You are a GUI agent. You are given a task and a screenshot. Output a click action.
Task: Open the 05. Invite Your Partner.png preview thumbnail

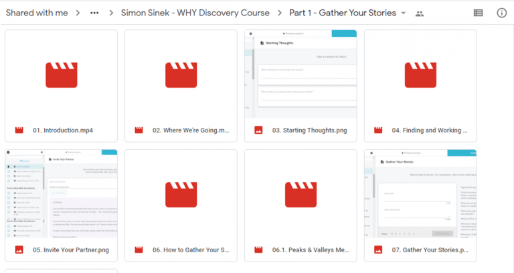click(x=62, y=193)
